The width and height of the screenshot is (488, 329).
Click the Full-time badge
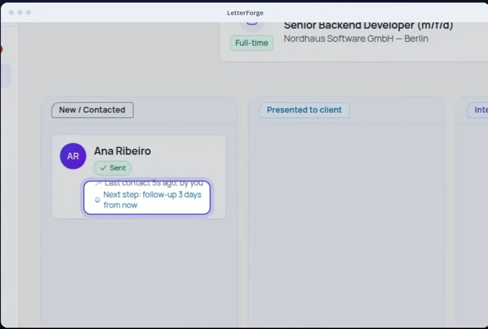pyautogui.click(x=252, y=43)
